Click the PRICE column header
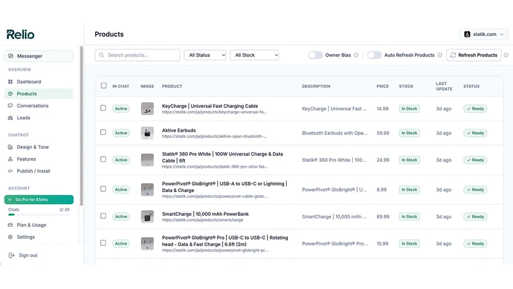The image size is (513, 289). [382, 86]
